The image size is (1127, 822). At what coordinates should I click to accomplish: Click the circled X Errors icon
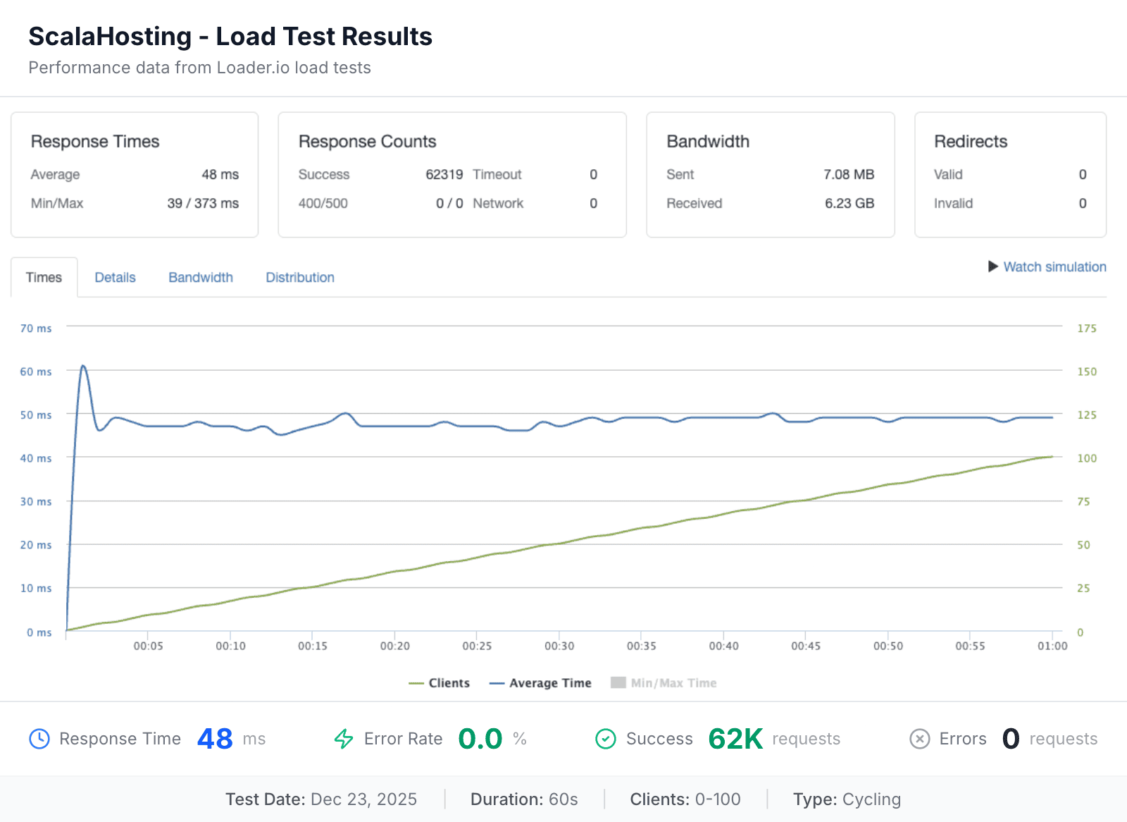click(920, 739)
